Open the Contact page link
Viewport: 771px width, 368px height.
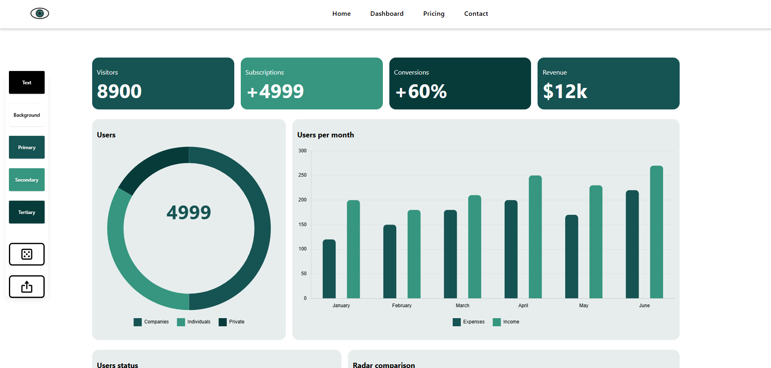[x=476, y=14]
